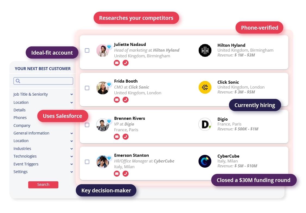
Task: Focus the sidebar search input field
Action: click(43, 81)
